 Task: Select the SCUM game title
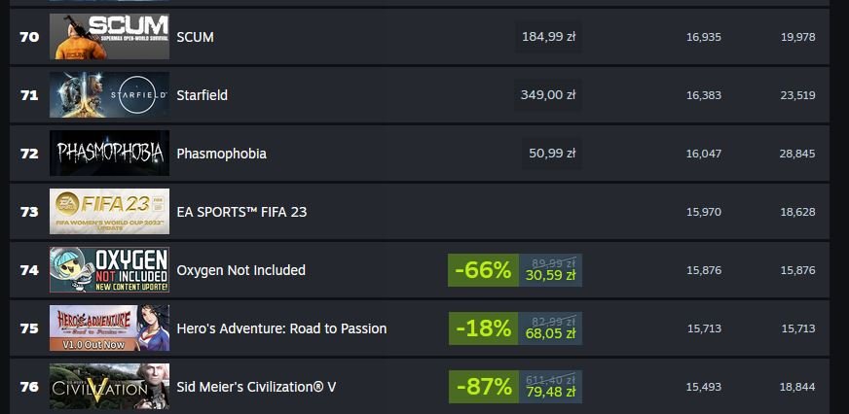click(x=195, y=37)
